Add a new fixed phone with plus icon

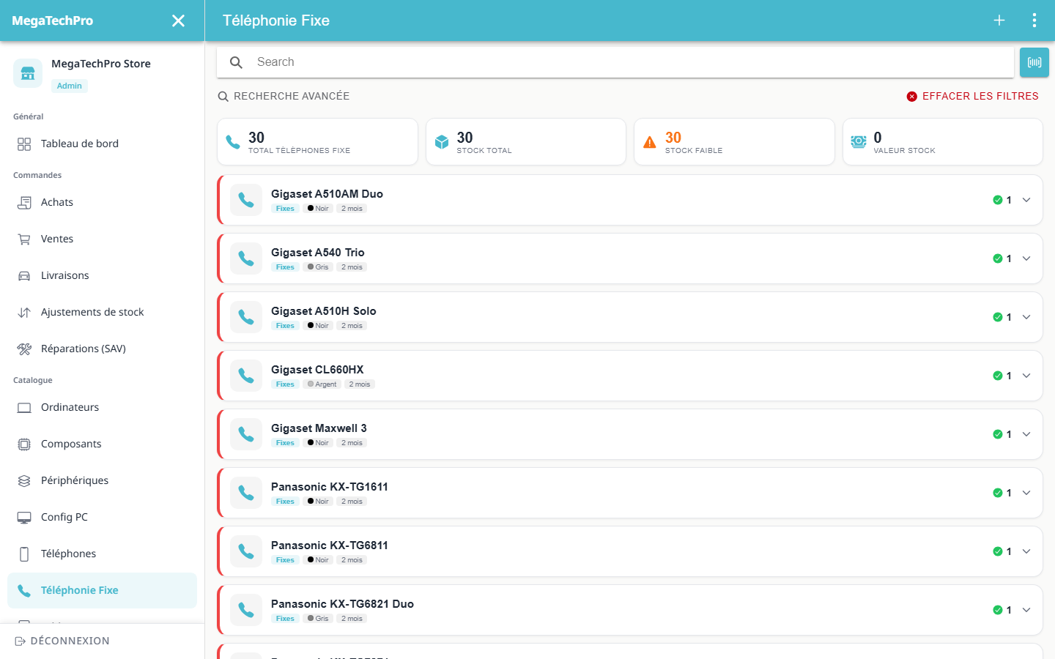tap(999, 21)
